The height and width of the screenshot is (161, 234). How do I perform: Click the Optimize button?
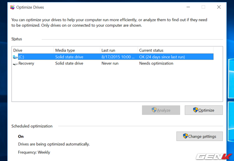pos(204,110)
